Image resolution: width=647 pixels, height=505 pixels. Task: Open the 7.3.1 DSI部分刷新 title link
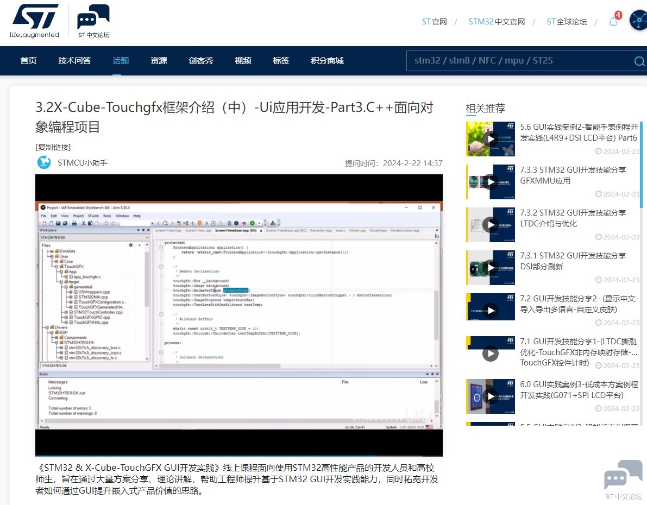click(x=573, y=261)
